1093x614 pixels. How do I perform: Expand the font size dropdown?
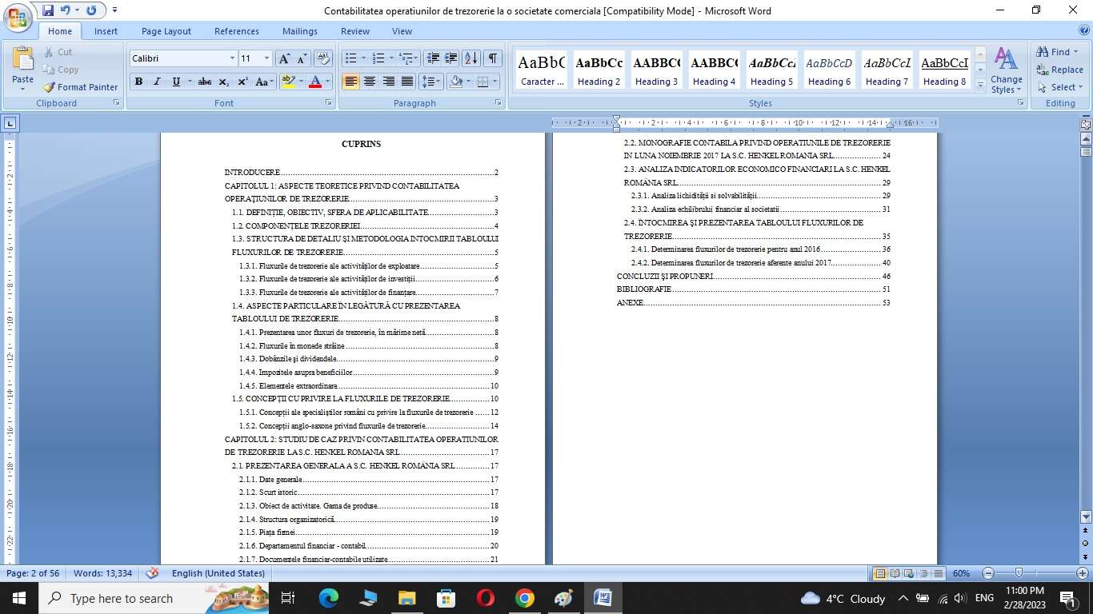pos(266,58)
